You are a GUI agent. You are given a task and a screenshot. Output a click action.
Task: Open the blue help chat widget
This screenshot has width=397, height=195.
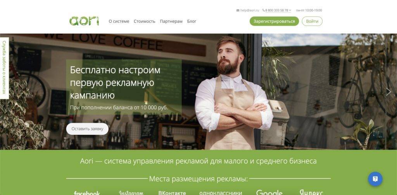pyautogui.click(x=375, y=179)
